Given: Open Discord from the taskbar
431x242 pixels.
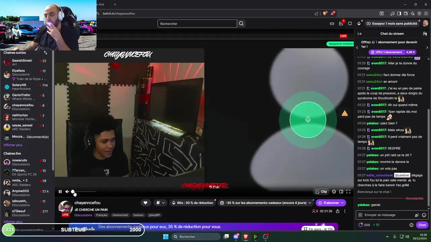Looking at the screenshot, I should pyautogui.click(x=236, y=237).
